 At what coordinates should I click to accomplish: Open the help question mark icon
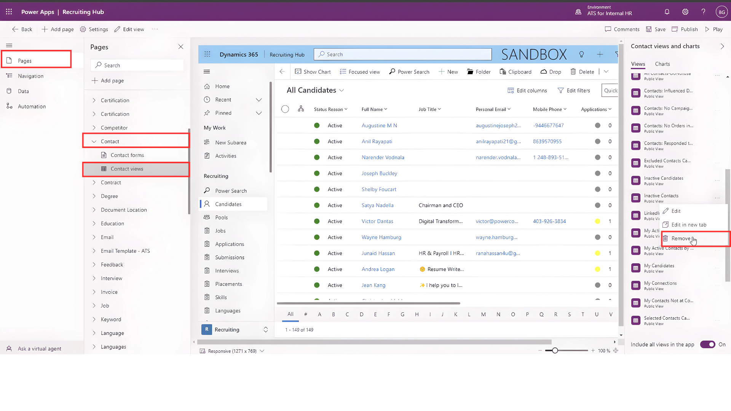coord(704,12)
